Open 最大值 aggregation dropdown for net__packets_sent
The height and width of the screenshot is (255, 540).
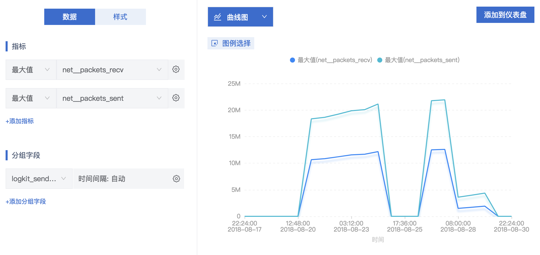(x=31, y=98)
